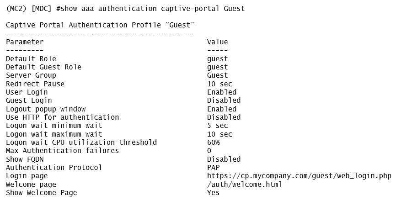
Task: Click the CPU utilization threshold "60%" value
Action: tap(214, 143)
